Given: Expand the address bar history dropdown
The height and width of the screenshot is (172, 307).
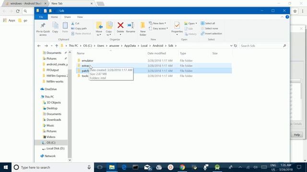Looking at the screenshot, I should [231, 46].
